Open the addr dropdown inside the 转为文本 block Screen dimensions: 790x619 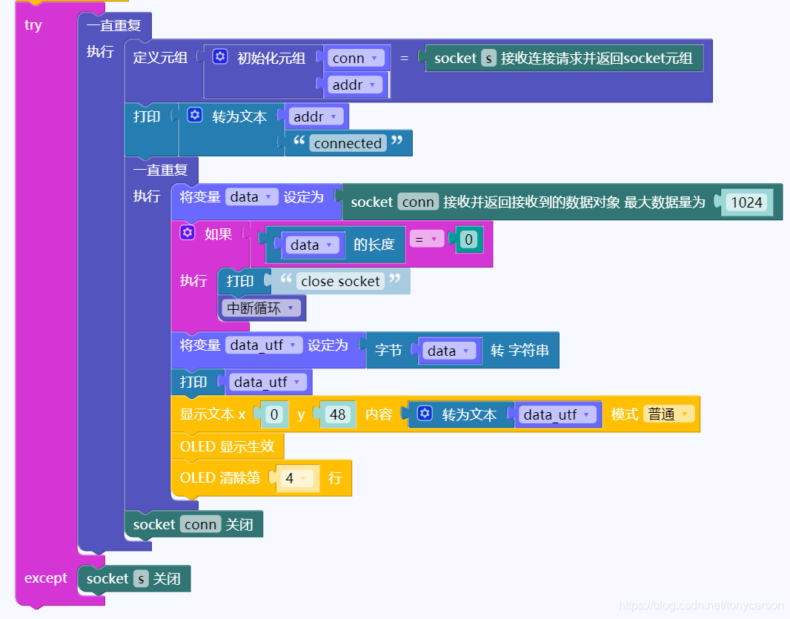(316, 116)
